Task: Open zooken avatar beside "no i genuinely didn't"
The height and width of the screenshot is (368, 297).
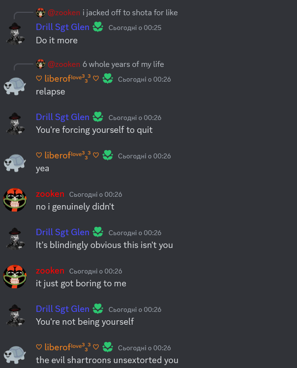Action: (15, 200)
